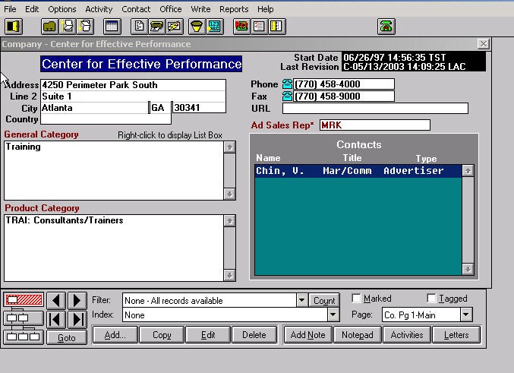Click the Delete button
Screen dimensions: 514x373
coord(254,334)
